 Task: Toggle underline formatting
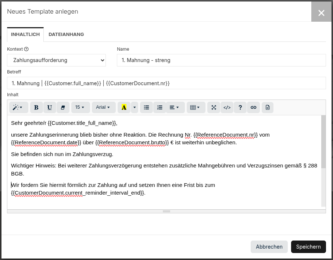pos(50,108)
